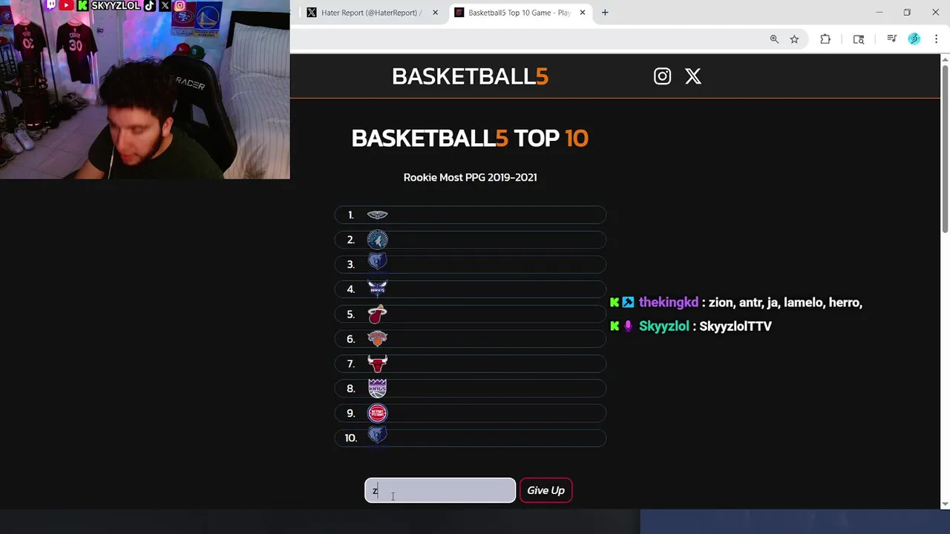Click the Grizzlies logo in row 10
Image resolution: width=950 pixels, height=534 pixels.
click(x=377, y=435)
